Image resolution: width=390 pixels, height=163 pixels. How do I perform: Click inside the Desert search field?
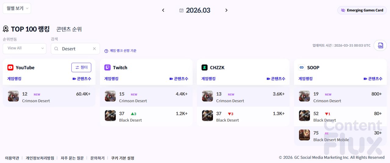(75, 49)
